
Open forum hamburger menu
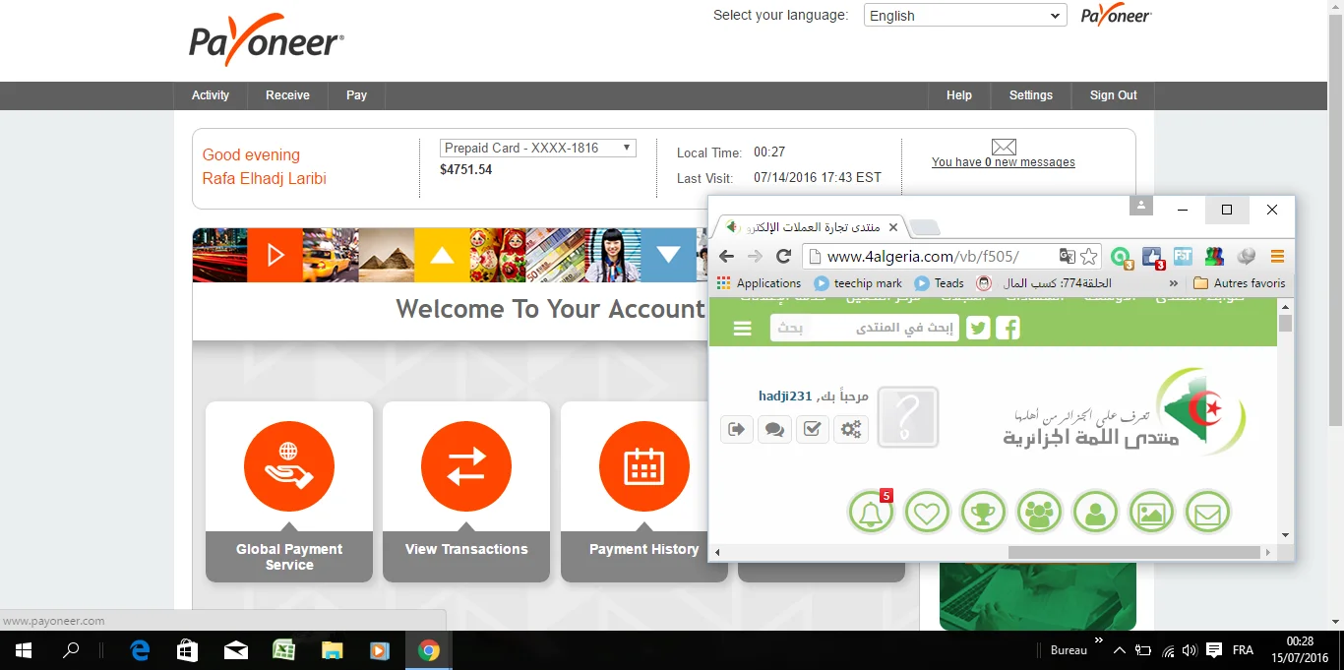coord(743,329)
